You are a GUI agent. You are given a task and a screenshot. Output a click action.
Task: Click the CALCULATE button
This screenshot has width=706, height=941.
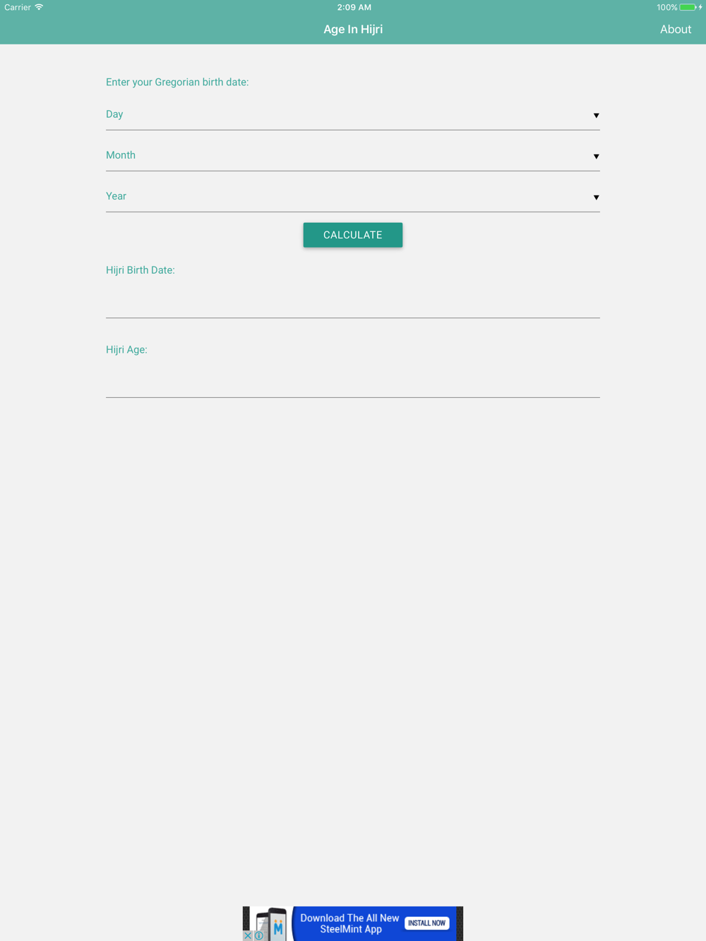point(353,235)
